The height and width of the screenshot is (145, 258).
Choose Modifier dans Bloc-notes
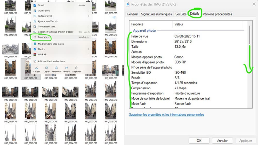[51, 44]
